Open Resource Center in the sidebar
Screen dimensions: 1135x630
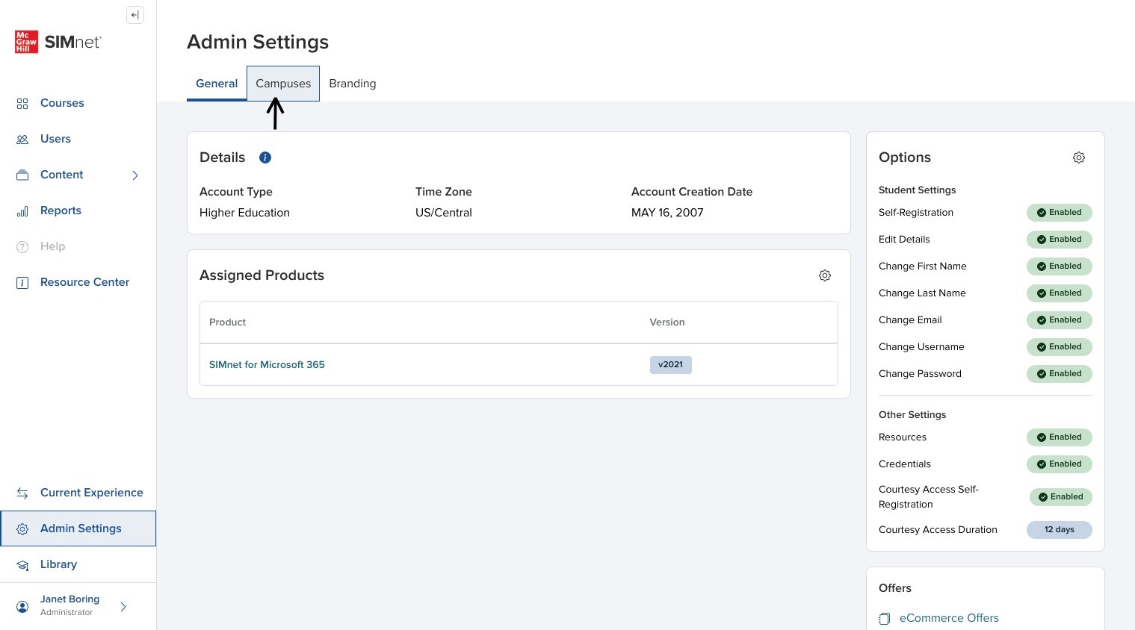pyautogui.click(x=84, y=282)
